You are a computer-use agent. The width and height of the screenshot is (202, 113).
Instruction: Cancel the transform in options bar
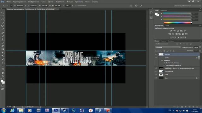(136, 6)
